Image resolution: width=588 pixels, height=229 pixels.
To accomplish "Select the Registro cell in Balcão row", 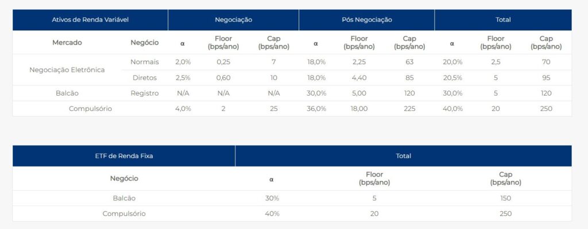I will tap(145, 93).
